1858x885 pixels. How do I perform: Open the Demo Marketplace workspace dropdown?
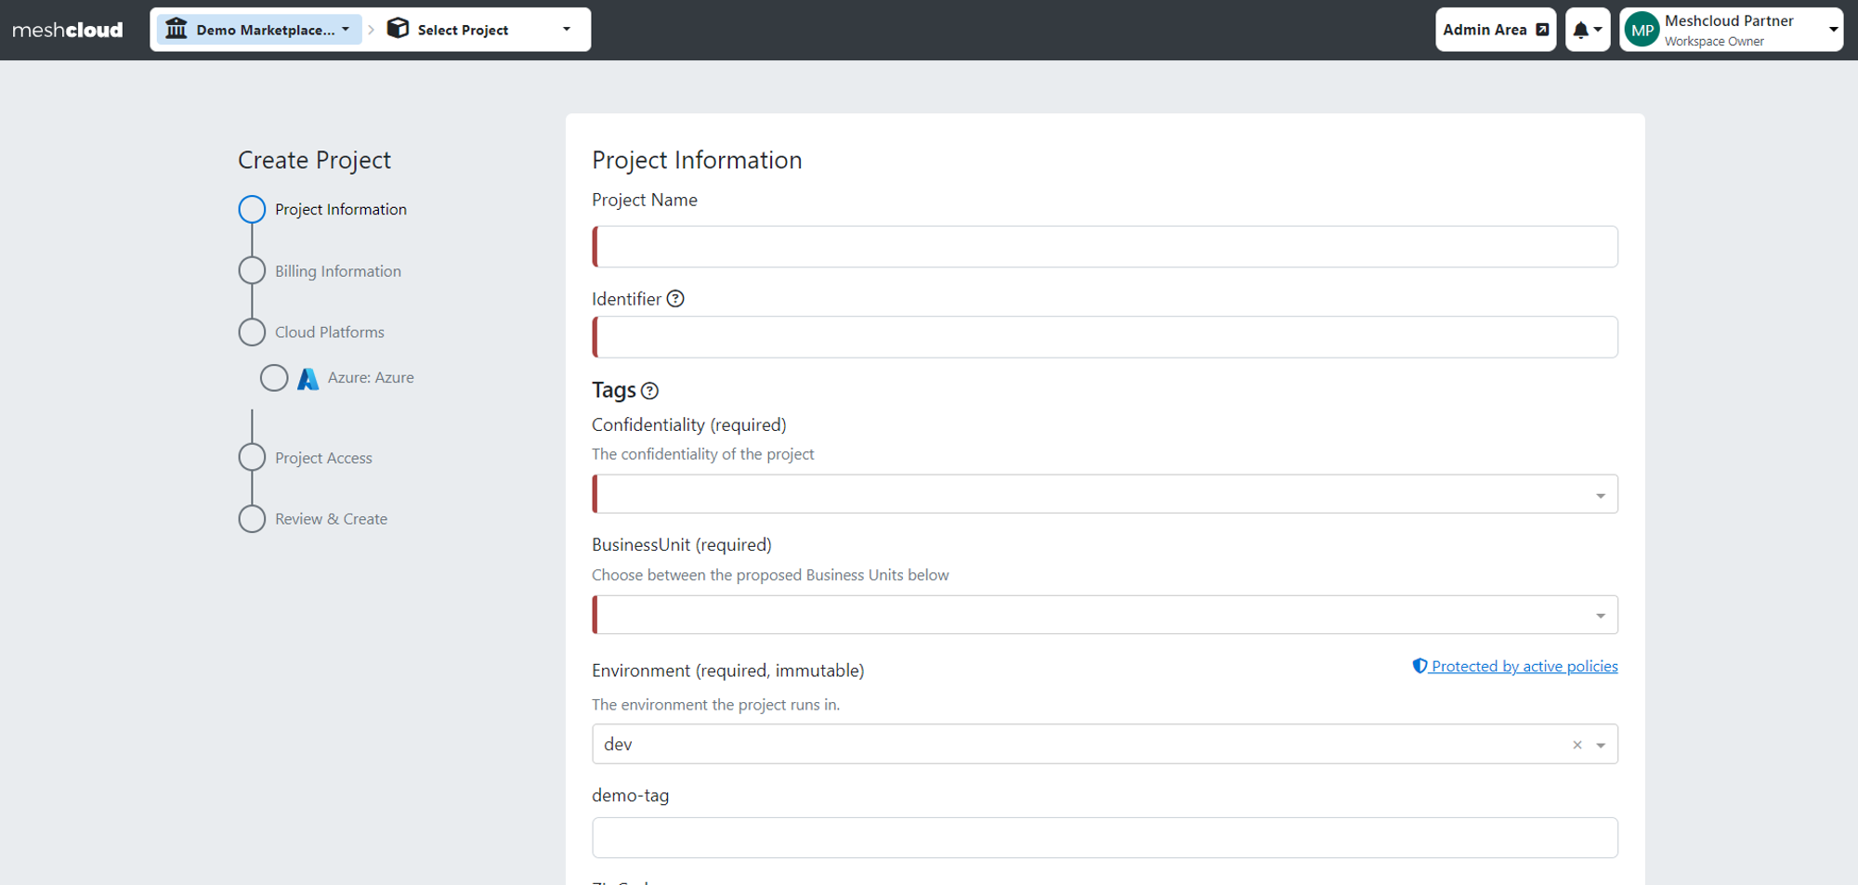259,30
